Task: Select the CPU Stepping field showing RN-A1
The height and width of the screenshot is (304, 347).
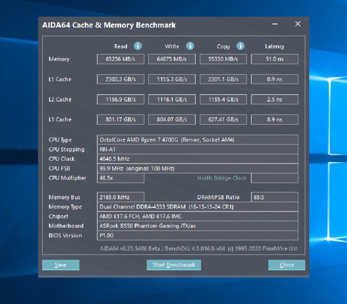Action: point(197,149)
